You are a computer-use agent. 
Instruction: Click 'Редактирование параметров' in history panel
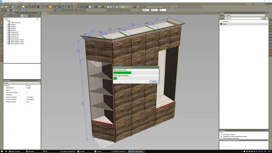(231, 139)
